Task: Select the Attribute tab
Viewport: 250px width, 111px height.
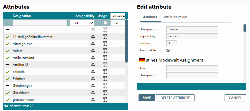Action: 150,17
